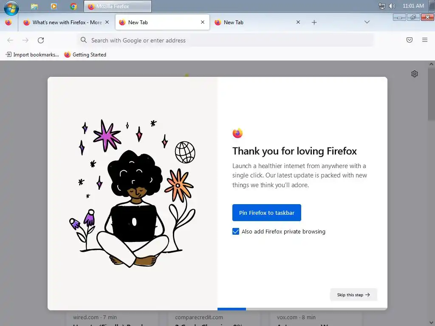
Task: Expand the list all tabs chevron
Action: [367, 22]
